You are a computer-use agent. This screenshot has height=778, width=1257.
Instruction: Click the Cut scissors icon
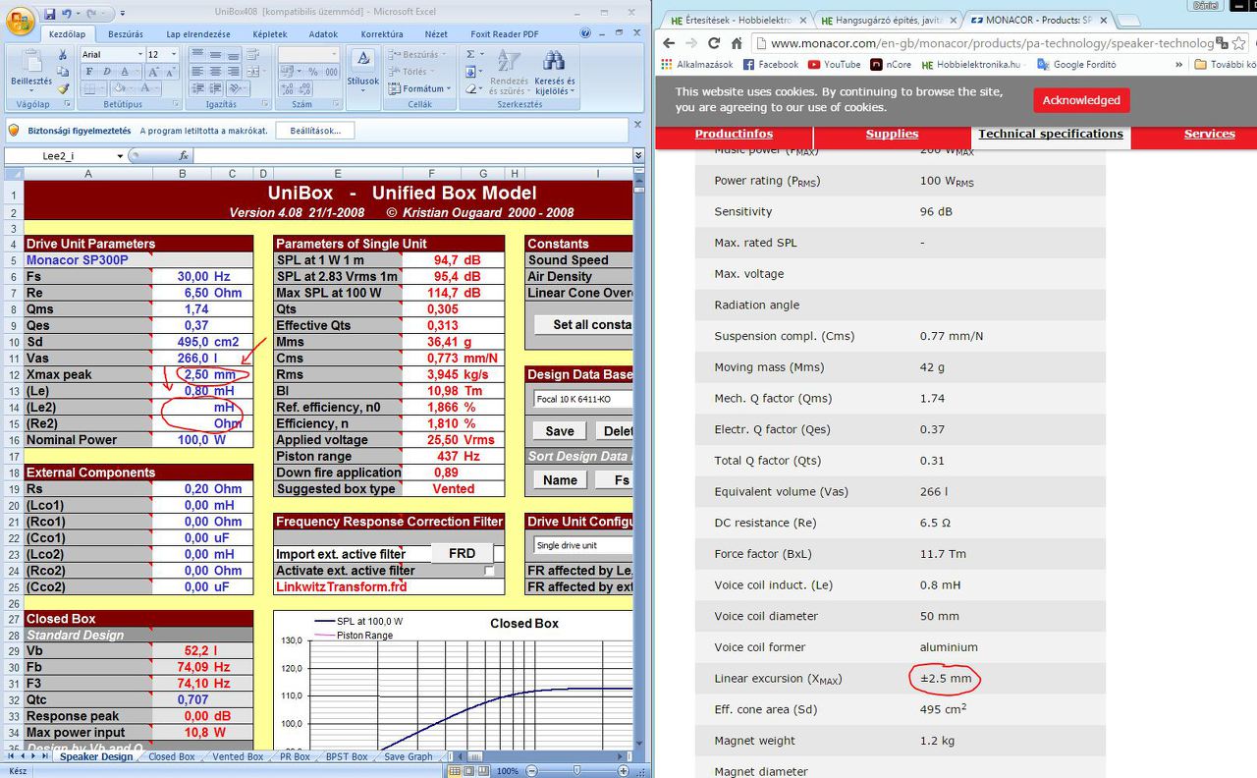pyautogui.click(x=64, y=55)
